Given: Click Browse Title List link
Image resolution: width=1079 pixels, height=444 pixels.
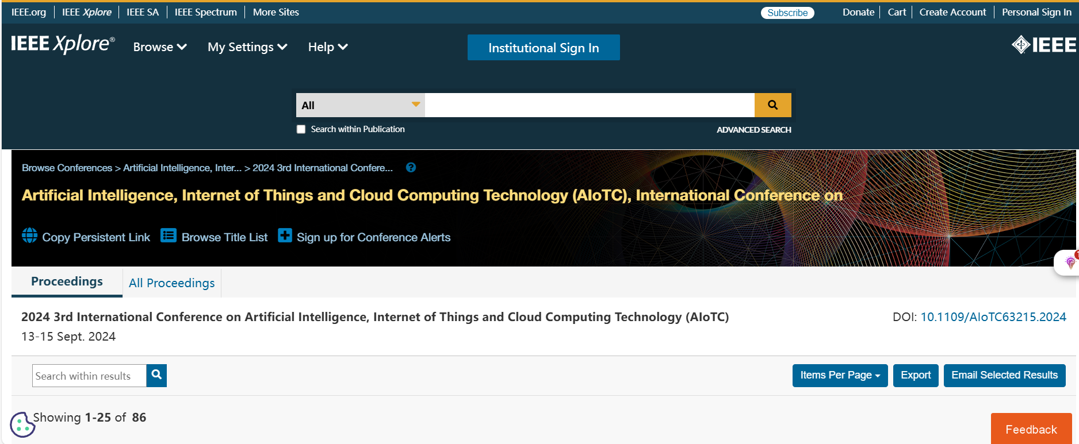Looking at the screenshot, I should tap(224, 237).
